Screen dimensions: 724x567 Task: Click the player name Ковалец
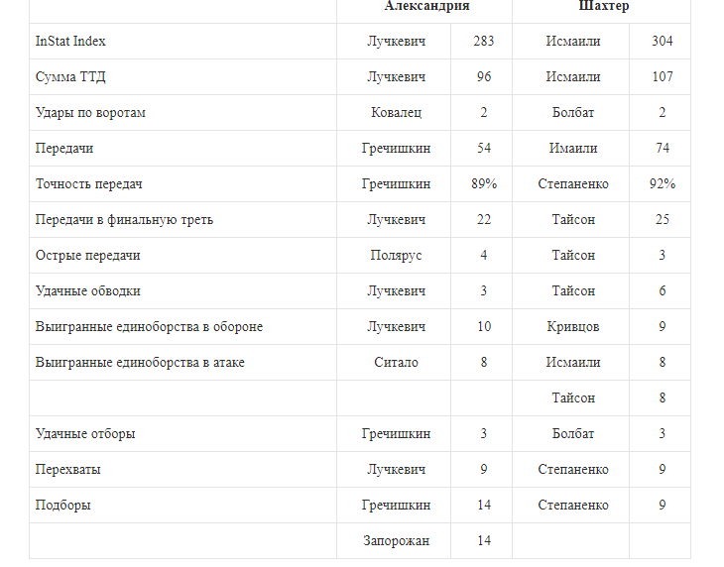pyautogui.click(x=396, y=113)
